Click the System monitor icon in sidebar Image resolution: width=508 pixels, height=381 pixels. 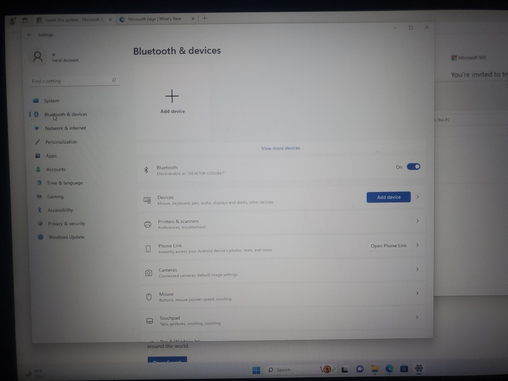36,101
